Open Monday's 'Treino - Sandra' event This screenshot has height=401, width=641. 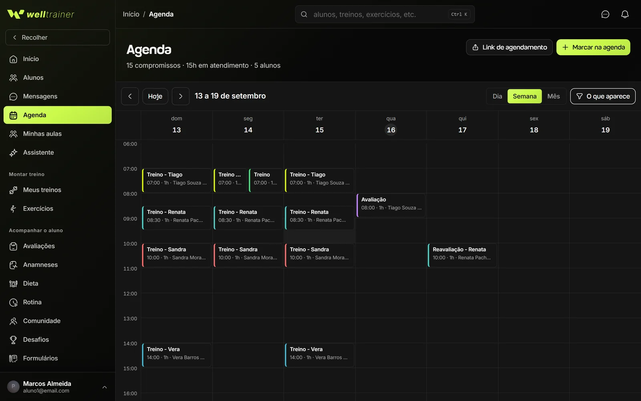pos(248,255)
